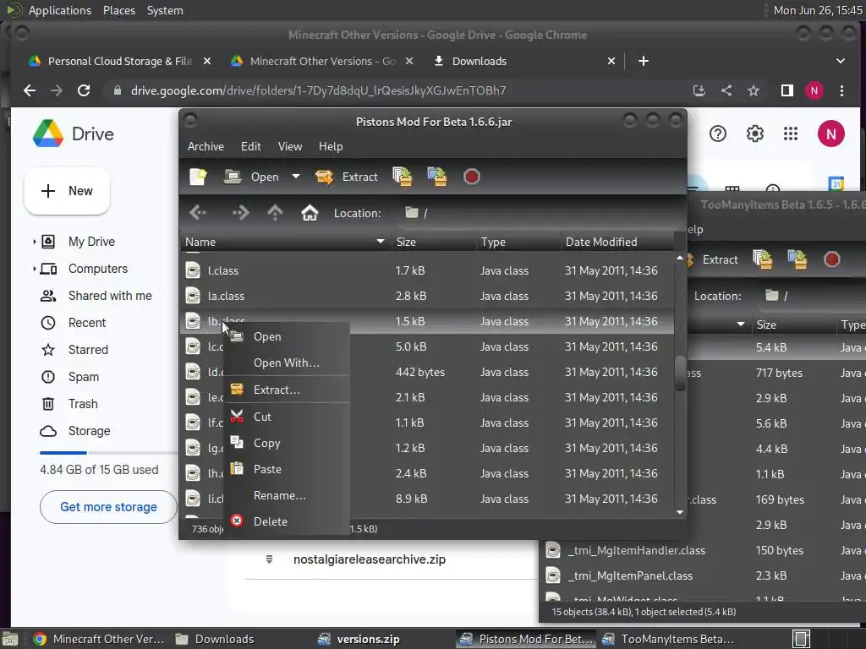Expand the Computers tree arrow
Screen dimensions: 866x649
point(34,269)
